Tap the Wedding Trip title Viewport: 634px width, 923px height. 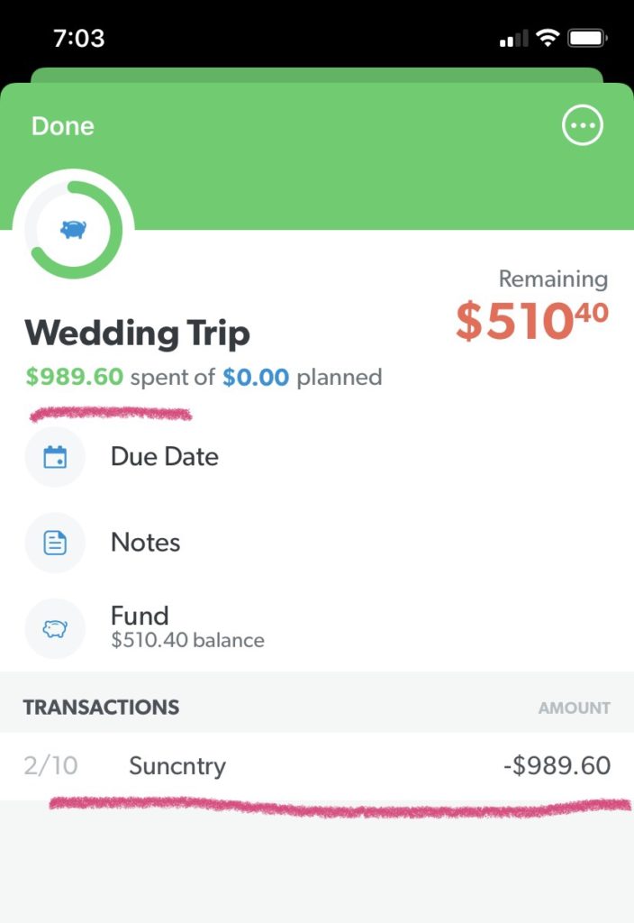click(137, 334)
